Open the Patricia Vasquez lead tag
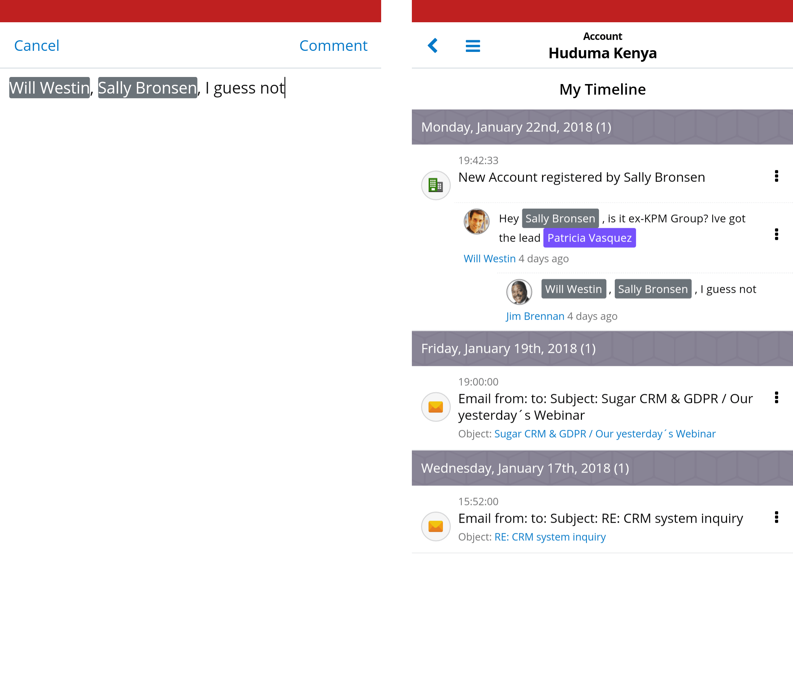 click(x=589, y=238)
